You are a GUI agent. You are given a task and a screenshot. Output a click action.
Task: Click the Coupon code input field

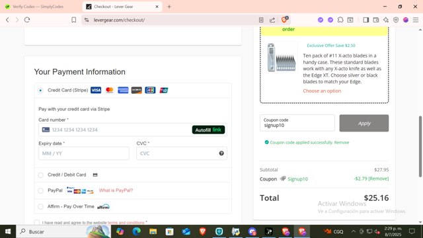(297, 123)
